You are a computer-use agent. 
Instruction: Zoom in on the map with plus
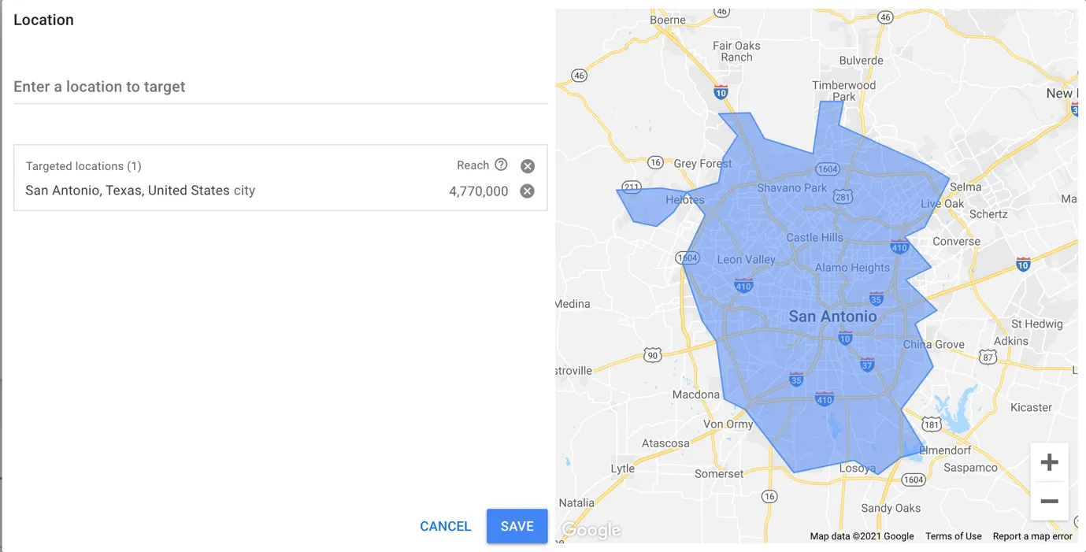(x=1049, y=462)
